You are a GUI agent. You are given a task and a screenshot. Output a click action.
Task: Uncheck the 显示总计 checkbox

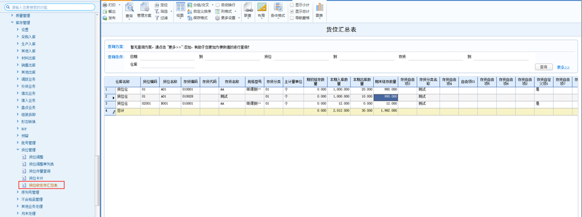pyautogui.click(x=292, y=12)
